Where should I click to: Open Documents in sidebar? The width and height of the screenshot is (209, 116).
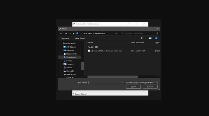click(x=71, y=54)
